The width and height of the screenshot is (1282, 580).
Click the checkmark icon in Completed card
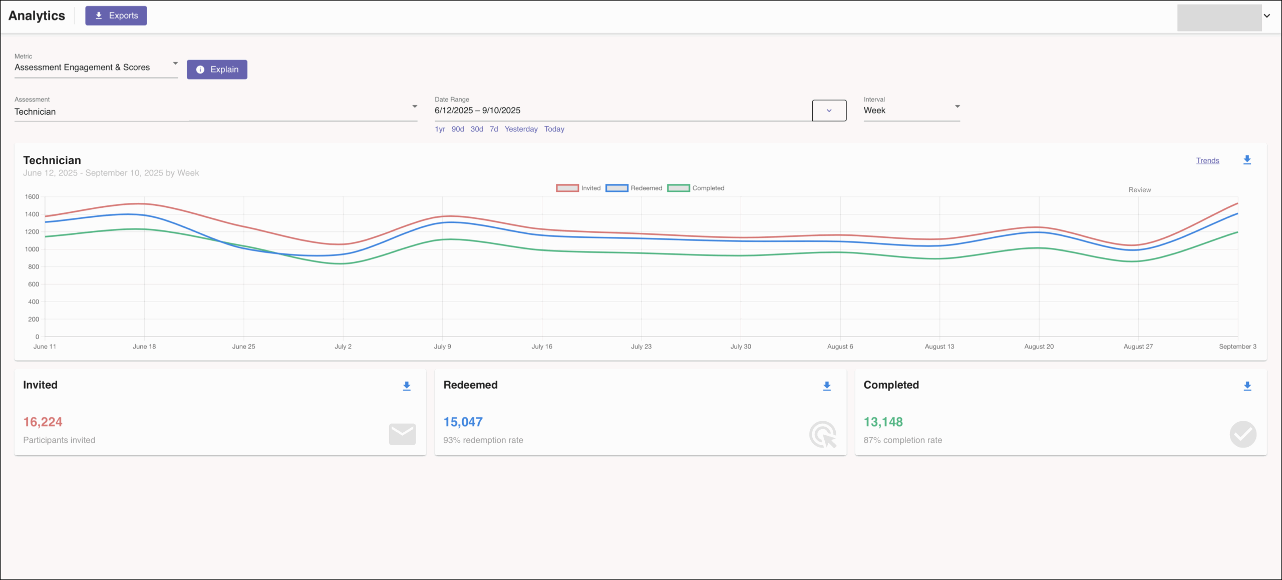point(1242,434)
